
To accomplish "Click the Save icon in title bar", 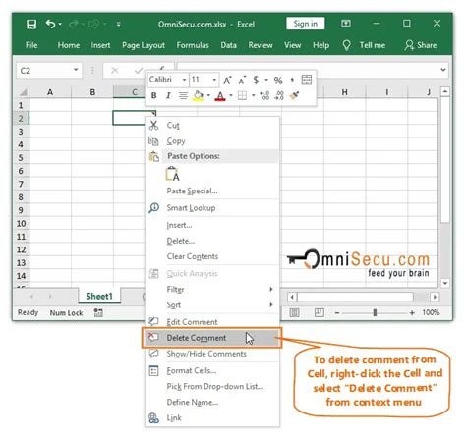I will pos(31,25).
